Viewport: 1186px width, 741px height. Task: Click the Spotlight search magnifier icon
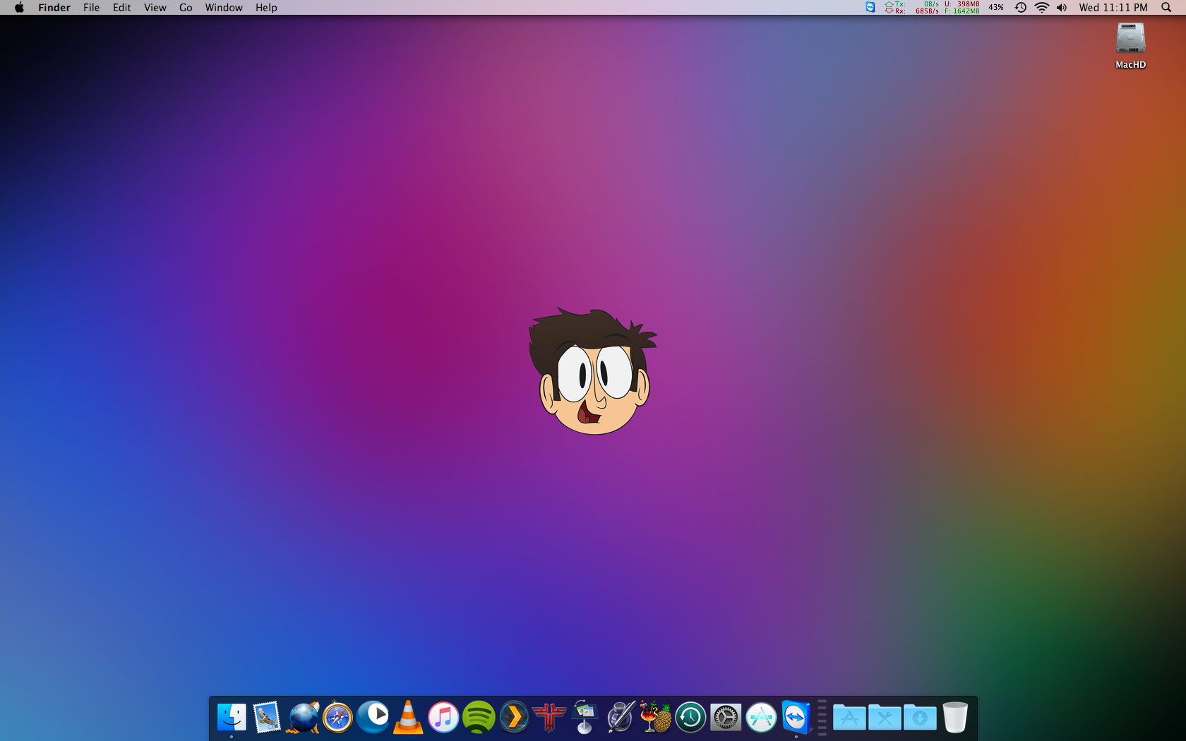click(x=1166, y=8)
